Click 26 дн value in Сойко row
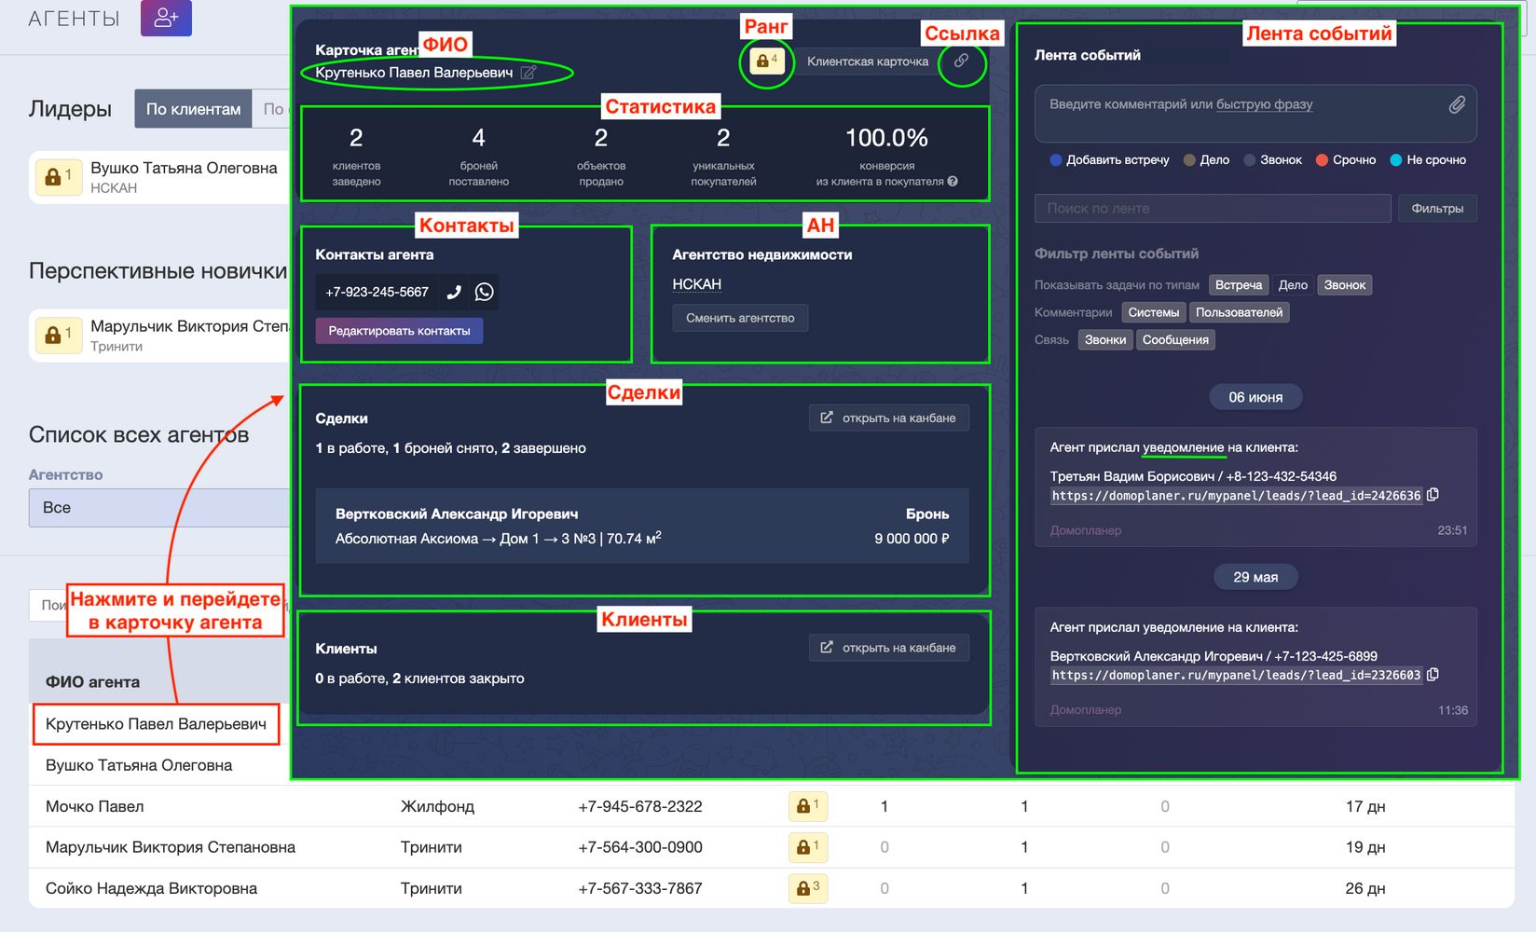This screenshot has width=1536, height=932. coord(1365,888)
